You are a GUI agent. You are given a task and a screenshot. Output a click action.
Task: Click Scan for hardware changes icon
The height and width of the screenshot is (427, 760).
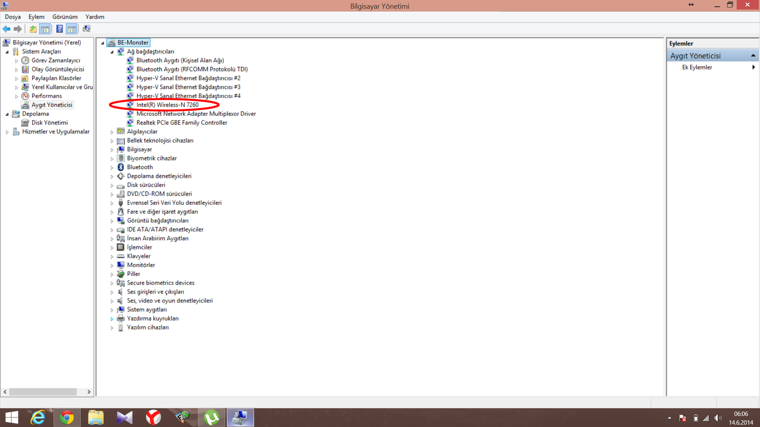coord(86,29)
